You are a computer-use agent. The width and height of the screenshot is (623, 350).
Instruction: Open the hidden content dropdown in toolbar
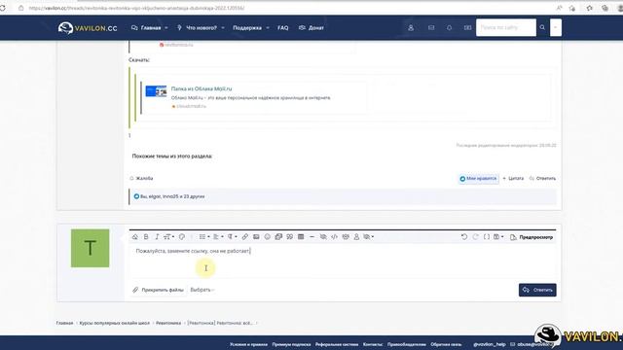point(369,237)
